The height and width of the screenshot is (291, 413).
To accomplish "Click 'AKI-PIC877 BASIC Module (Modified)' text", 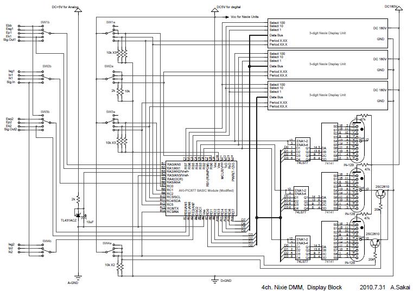I will point(206,191).
